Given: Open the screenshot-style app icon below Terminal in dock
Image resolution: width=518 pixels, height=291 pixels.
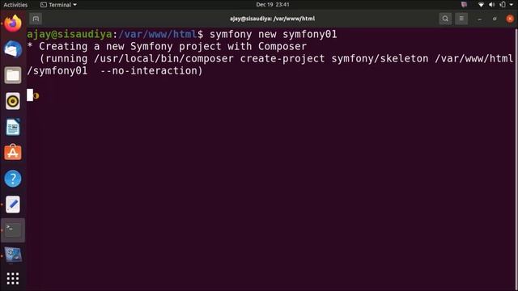Looking at the screenshot, I should click(x=13, y=255).
